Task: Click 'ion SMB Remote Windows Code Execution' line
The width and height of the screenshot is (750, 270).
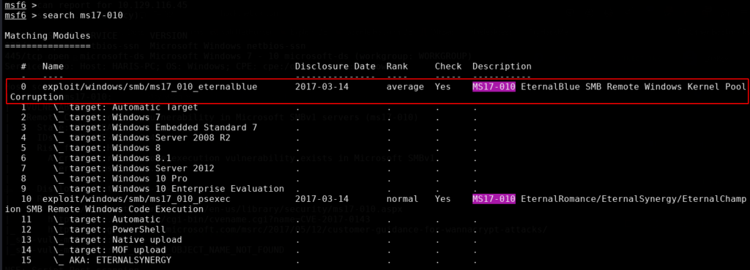Action: (104, 209)
